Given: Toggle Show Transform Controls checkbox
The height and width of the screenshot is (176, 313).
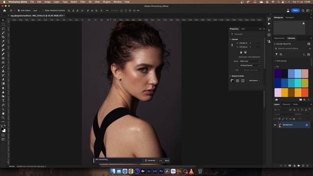Looking at the screenshot, I should pos(43,11).
